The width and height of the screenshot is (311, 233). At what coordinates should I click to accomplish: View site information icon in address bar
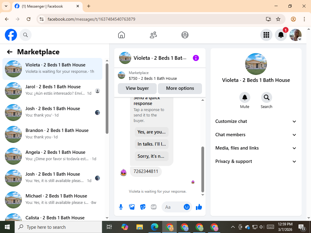(x=41, y=19)
